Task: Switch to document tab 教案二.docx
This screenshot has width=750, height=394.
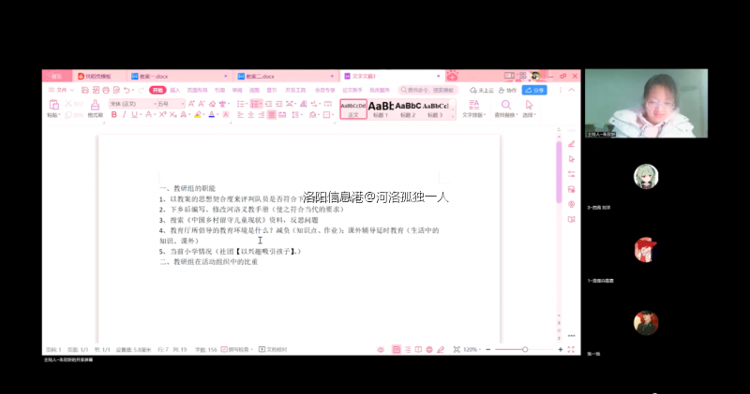Action: pos(286,76)
